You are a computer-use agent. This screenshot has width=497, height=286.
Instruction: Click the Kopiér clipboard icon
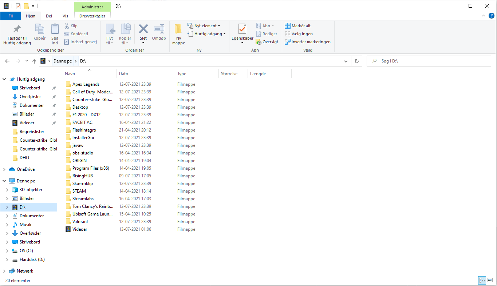39,29
